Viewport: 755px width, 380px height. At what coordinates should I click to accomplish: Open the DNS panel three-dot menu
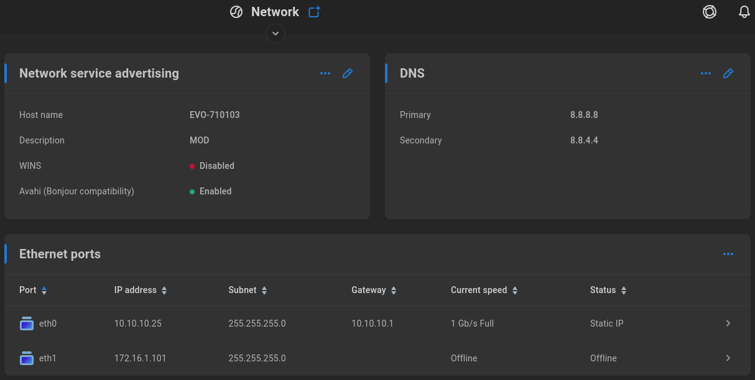click(706, 73)
